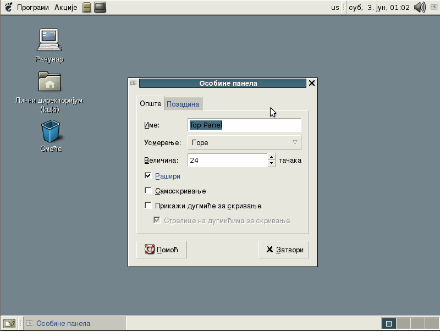Enable Прикажи дугмиће за скривање checkbox
This screenshot has height=332, width=440.
(148, 206)
